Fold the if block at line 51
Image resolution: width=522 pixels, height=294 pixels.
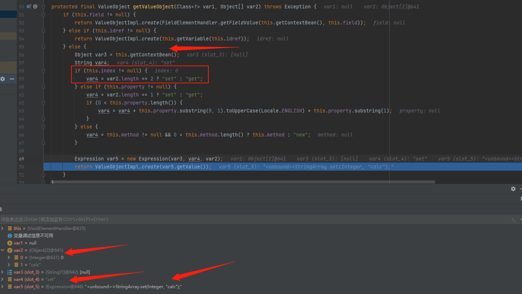pyautogui.click(x=43, y=15)
